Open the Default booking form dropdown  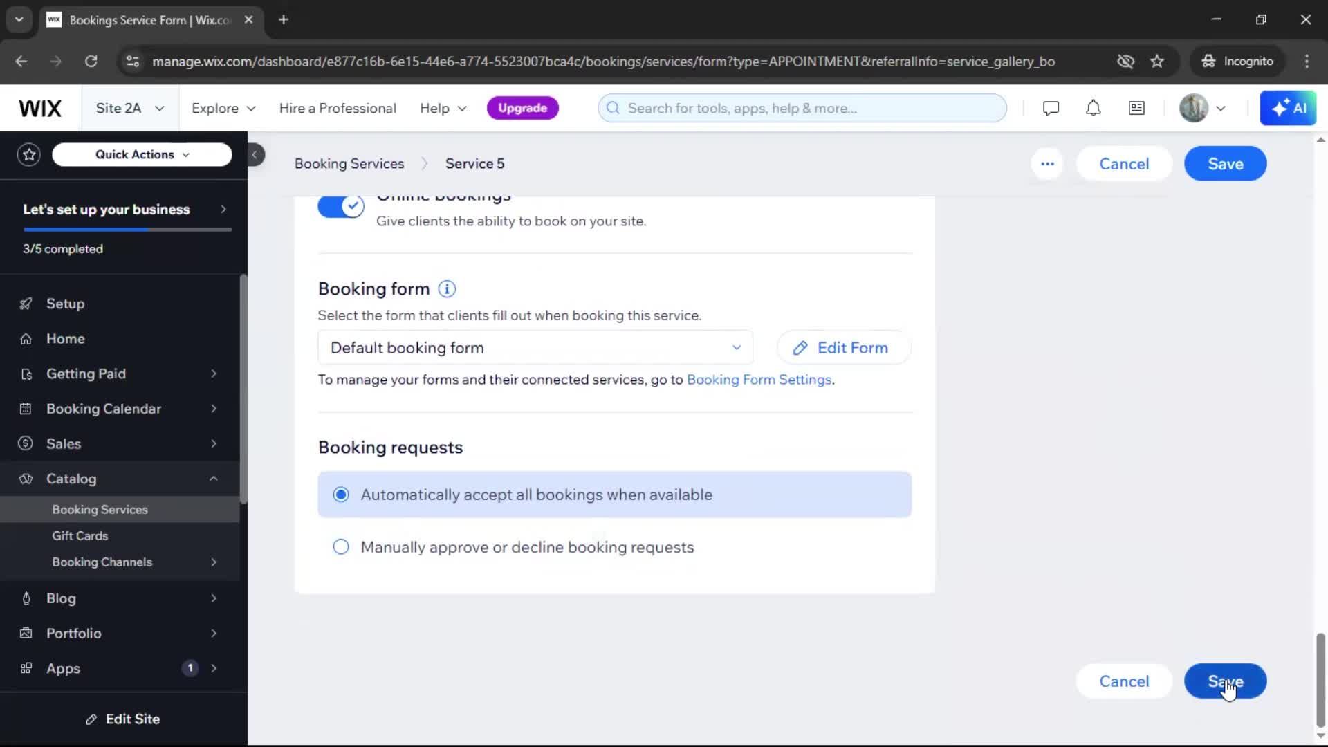535,348
